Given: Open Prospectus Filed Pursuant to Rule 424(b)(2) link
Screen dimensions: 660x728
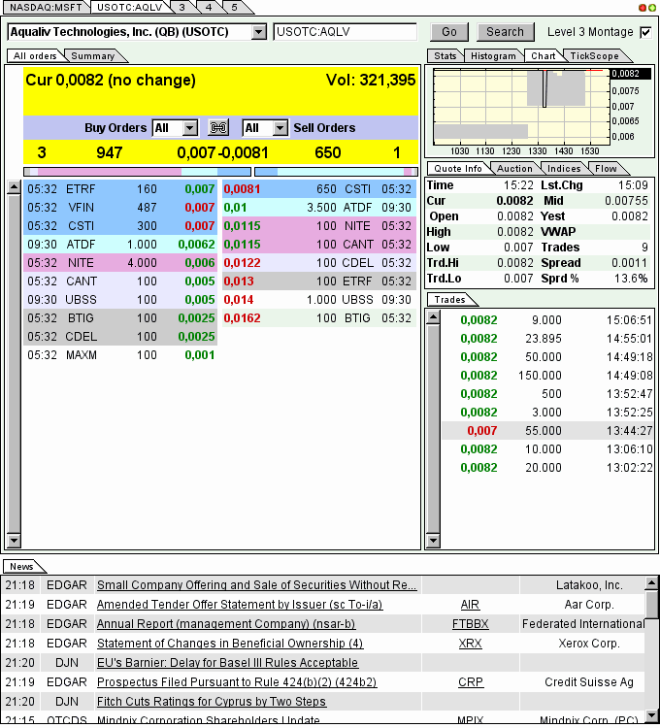Looking at the screenshot, I should pyautogui.click(x=237, y=682).
